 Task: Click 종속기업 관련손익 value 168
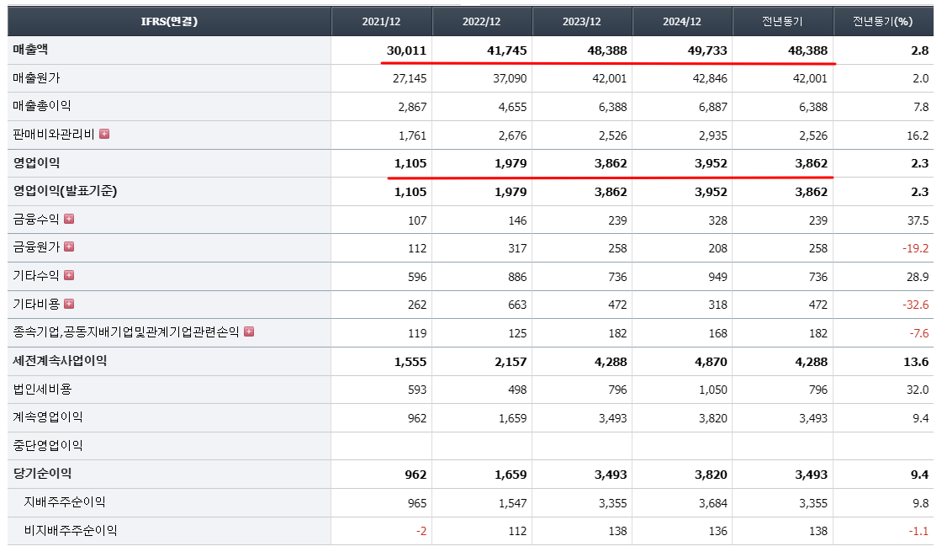[718, 333]
